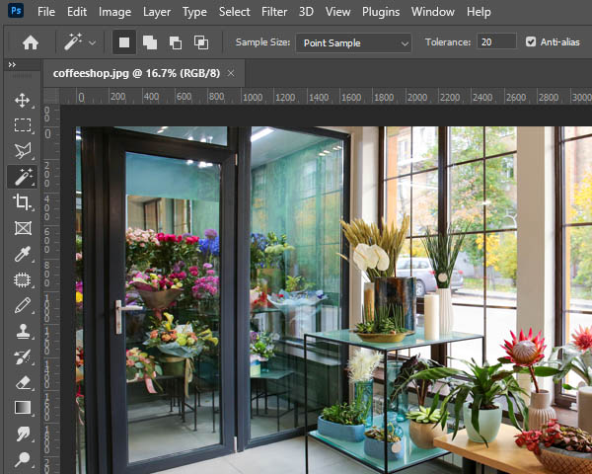Click the Tolerance value field
This screenshot has height=474, width=592.
[x=496, y=41]
